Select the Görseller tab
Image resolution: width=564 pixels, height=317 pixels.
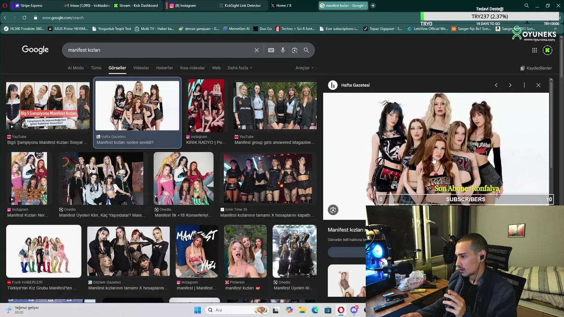(x=117, y=68)
